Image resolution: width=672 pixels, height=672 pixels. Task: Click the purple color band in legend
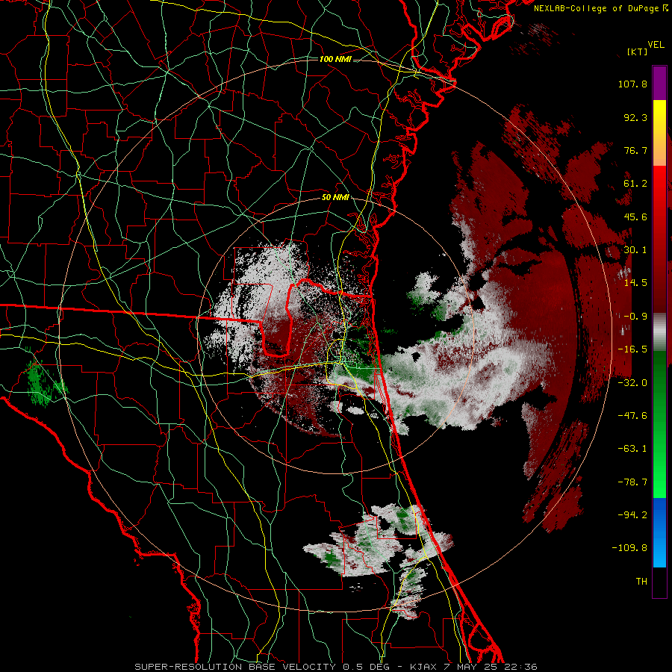click(x=659, y=84)
